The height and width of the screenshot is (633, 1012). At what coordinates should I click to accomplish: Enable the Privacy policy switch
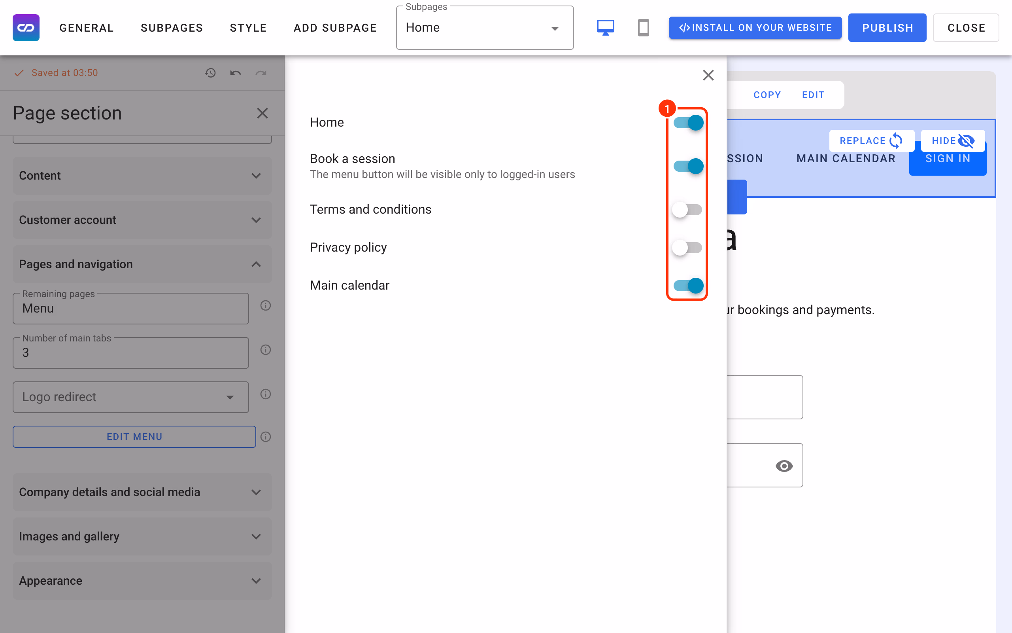click(x=687, y=247)
